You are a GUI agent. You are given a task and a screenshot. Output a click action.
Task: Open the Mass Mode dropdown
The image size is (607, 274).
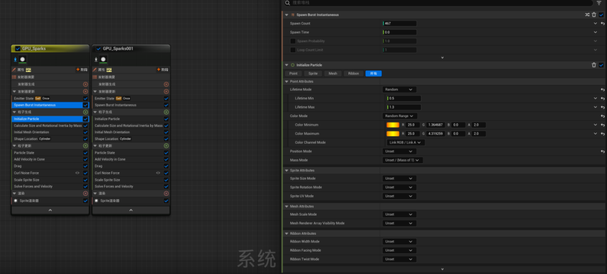[x=402, y=160]
